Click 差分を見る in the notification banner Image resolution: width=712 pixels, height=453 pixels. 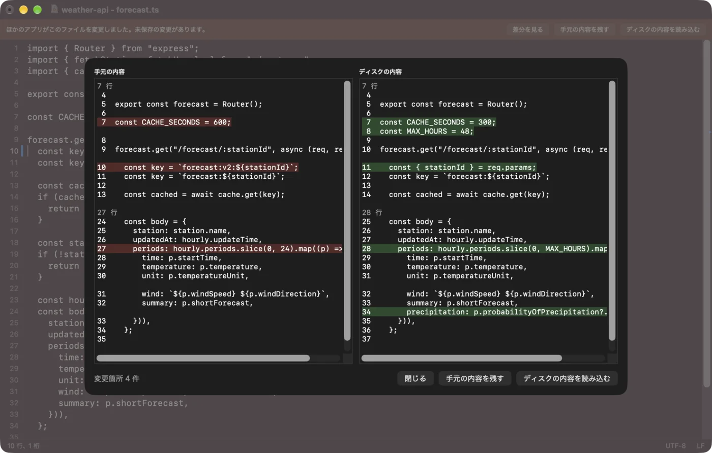coord(527,29)
